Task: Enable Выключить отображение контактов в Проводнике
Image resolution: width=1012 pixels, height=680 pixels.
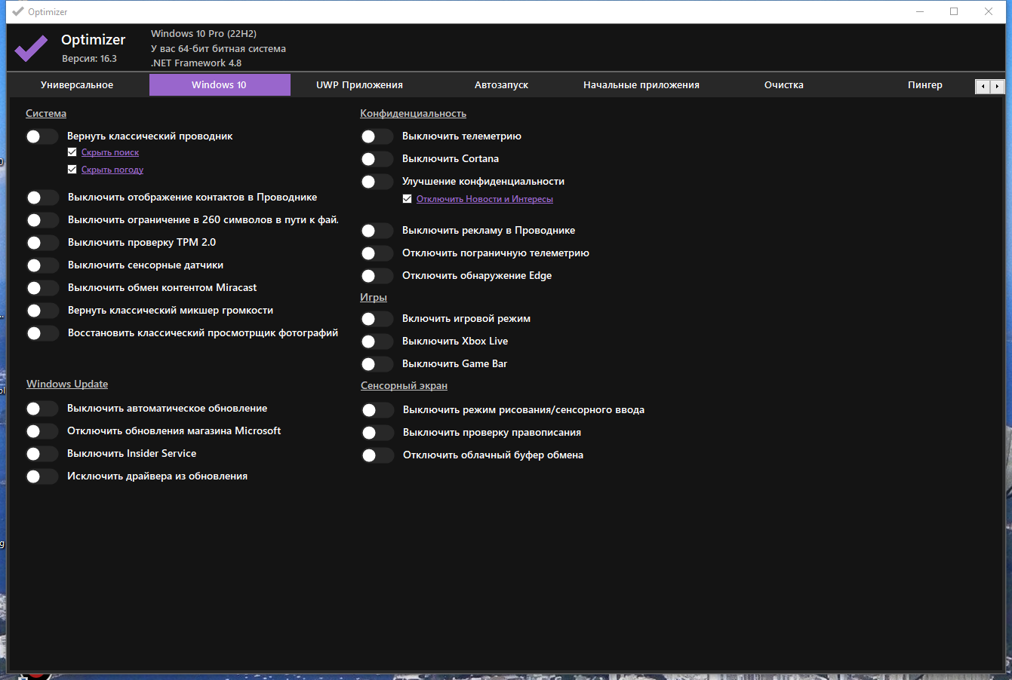Action: pos(42,198)
